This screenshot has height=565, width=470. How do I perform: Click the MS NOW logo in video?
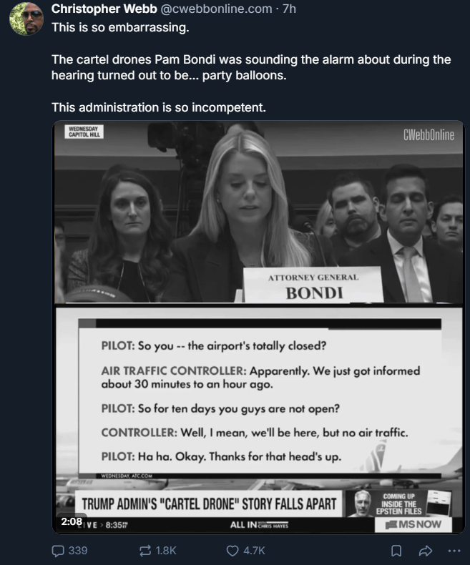click(413, 525)
